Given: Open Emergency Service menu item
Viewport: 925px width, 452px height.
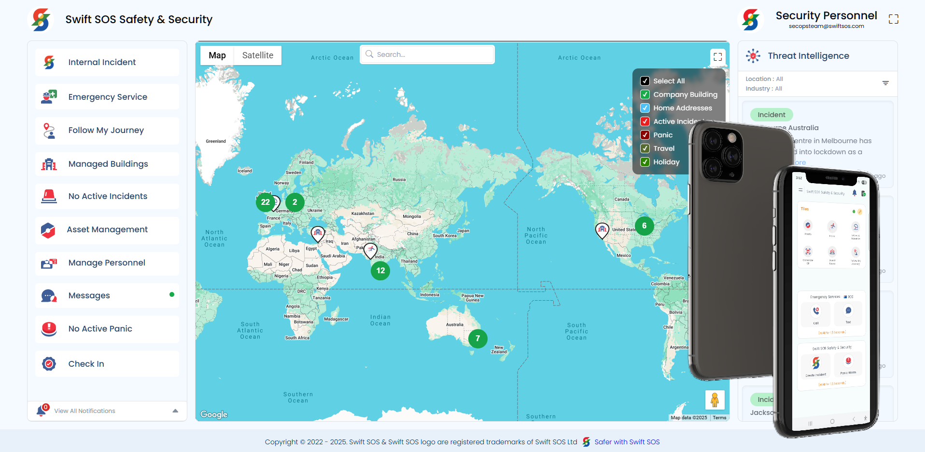Looking at the screenshot, I should pos(107,97).
